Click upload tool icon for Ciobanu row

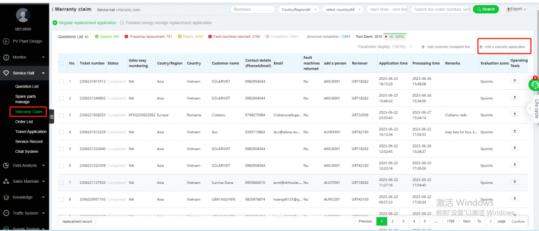click(x=515, y=114)
